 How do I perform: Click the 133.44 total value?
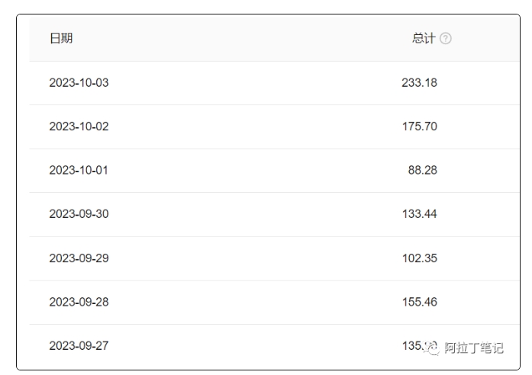tap(419, 214)
